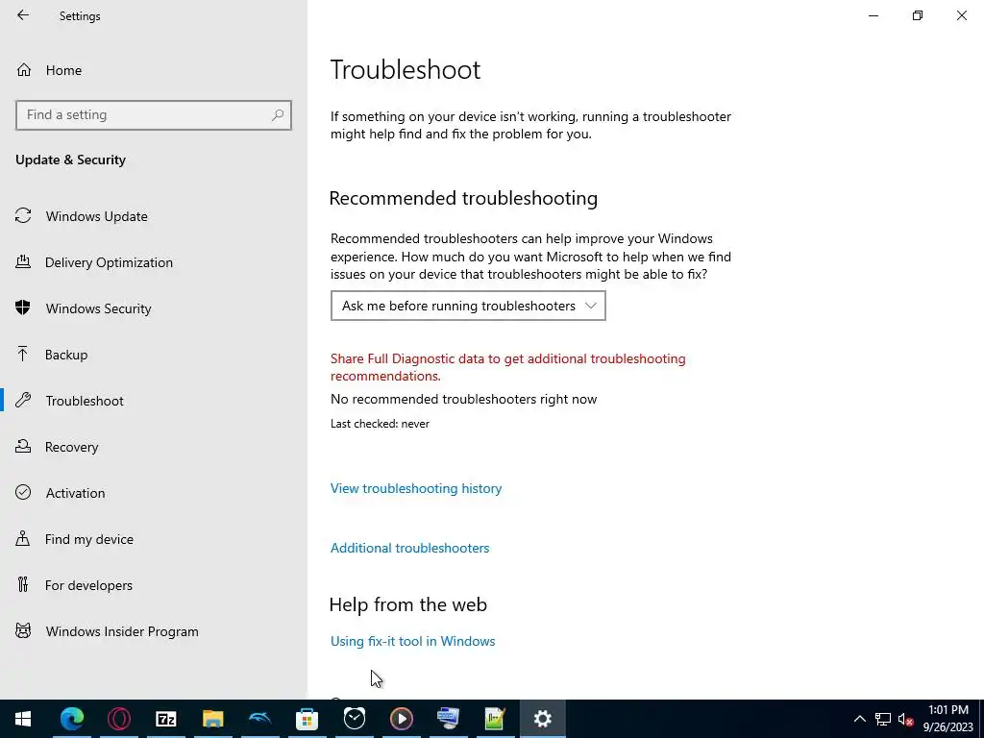Click the 'Help from the web' heading
This screenshot has height=738, width=984.
pyautogui.click(x=407, y=604)
